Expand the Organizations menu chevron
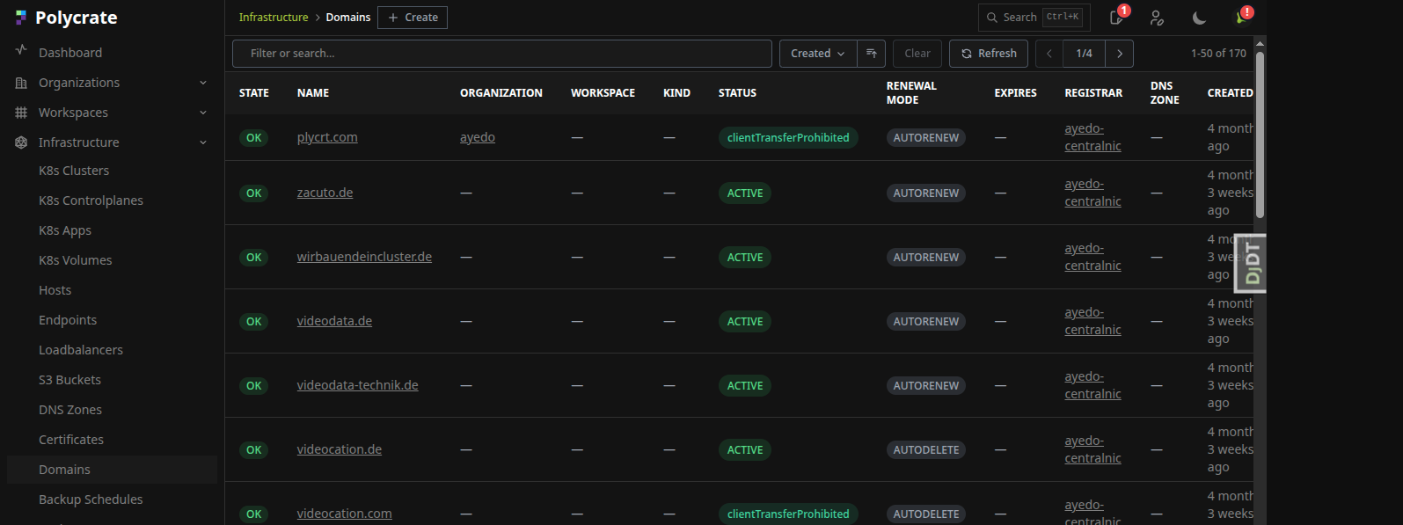This screenshot has height=525, width=1403. pos(203,83)
